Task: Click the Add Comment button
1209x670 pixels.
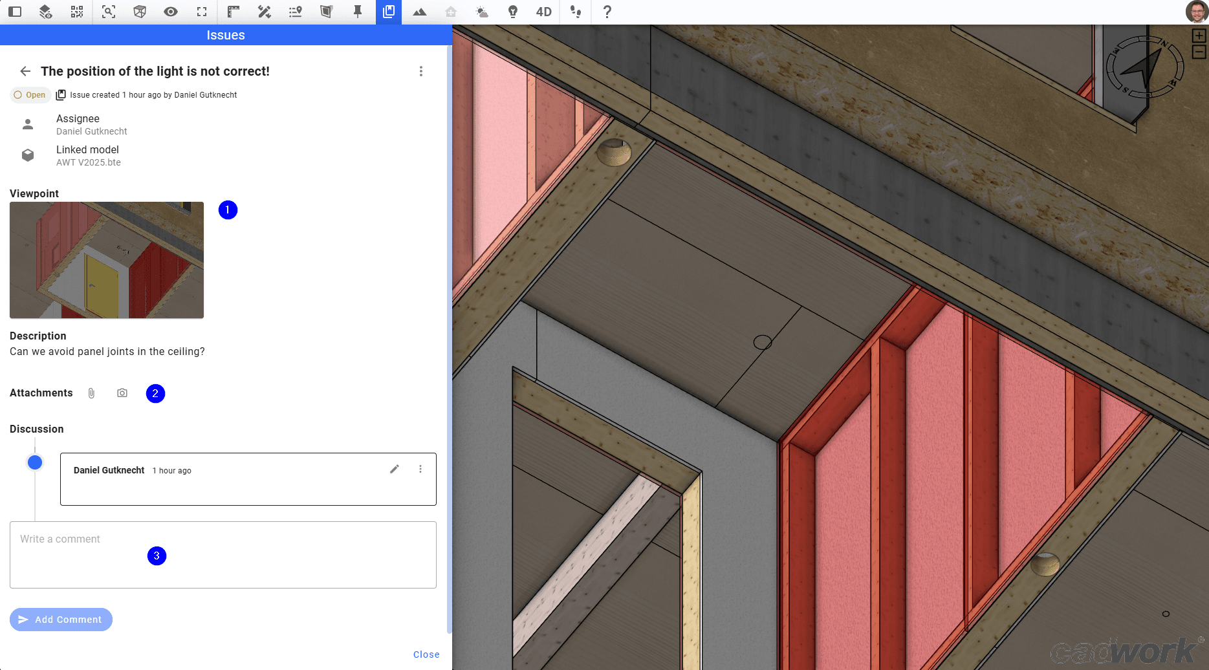Action: point(61,619)
